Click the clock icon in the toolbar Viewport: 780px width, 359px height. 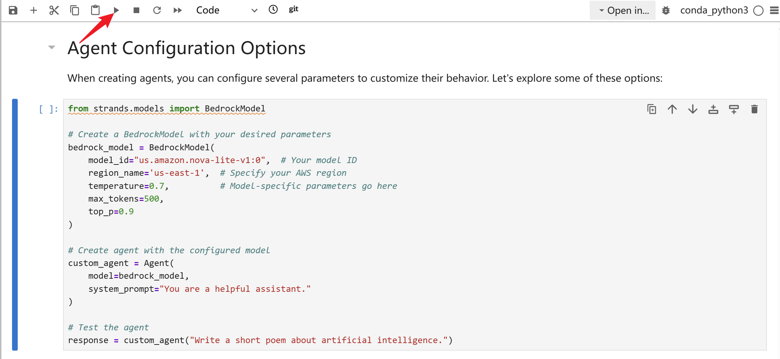(273, 10)
